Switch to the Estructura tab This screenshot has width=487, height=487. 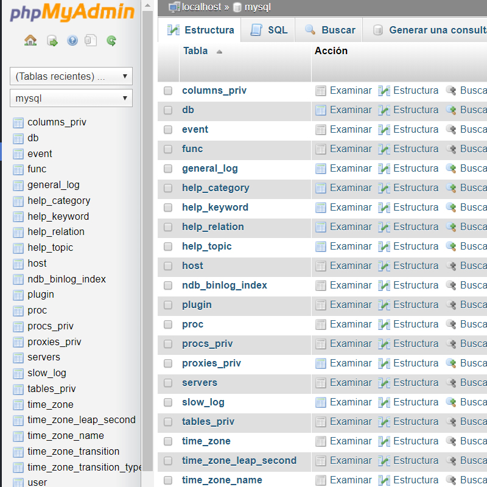pos(200,30)
